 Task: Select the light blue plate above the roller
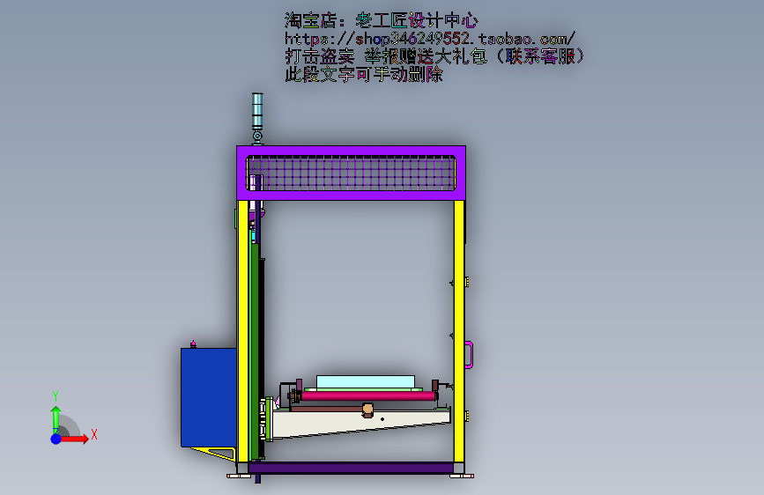pos(366,381)
